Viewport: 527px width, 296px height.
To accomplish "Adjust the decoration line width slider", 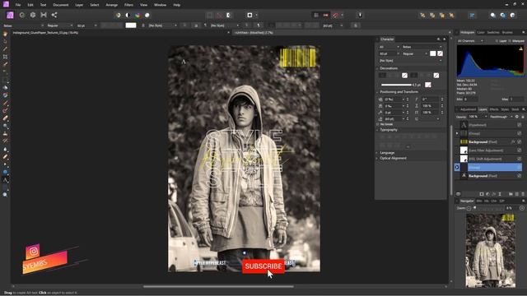I will point(396,85).
